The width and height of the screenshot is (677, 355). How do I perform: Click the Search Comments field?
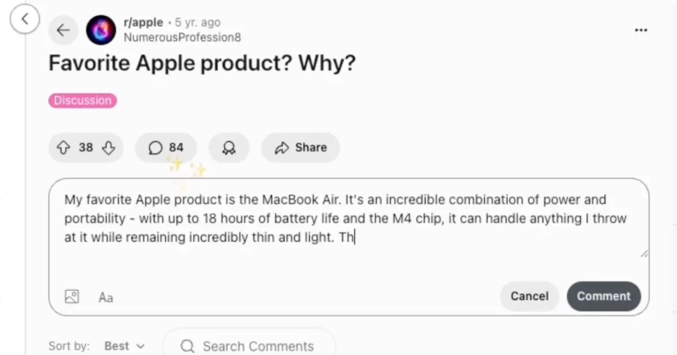[x=257, y=346]
